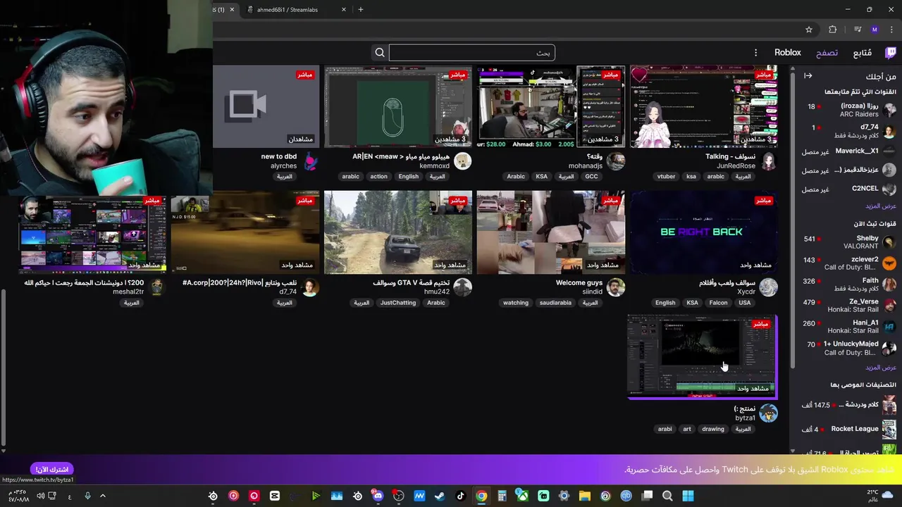Close the ahmed68i1 / Streamlabs tab
This screenshot has height=507, width=902.
pos(344,10)
